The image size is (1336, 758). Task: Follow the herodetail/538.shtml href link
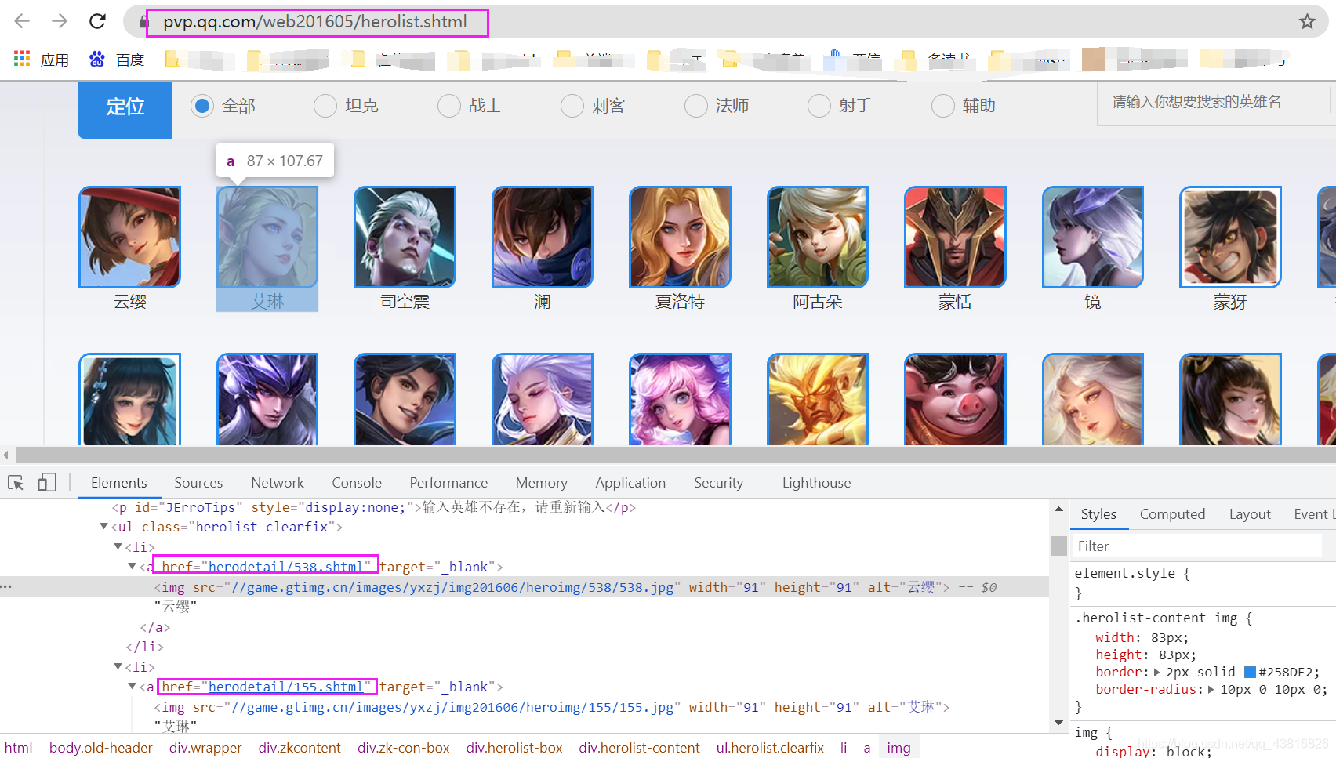pos(285,567)
